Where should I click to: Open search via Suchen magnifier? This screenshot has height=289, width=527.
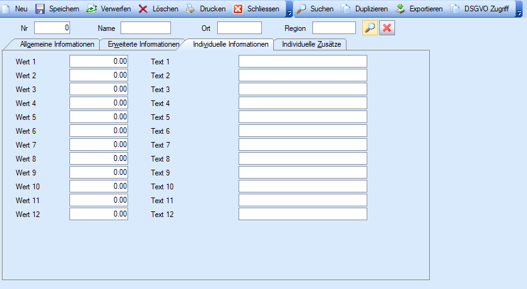pyautogui.click(x=301, y=9)
